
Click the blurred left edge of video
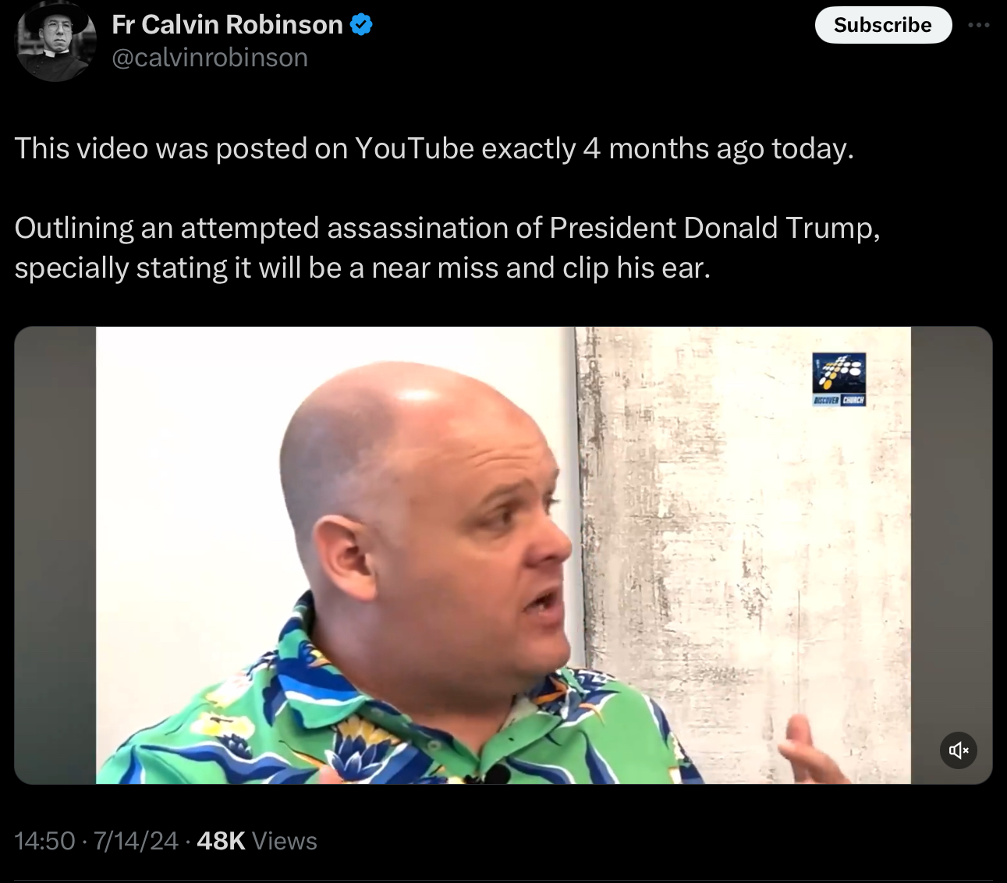point(55,555)
